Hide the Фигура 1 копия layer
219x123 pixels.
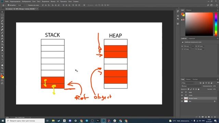tap(182, 98)
